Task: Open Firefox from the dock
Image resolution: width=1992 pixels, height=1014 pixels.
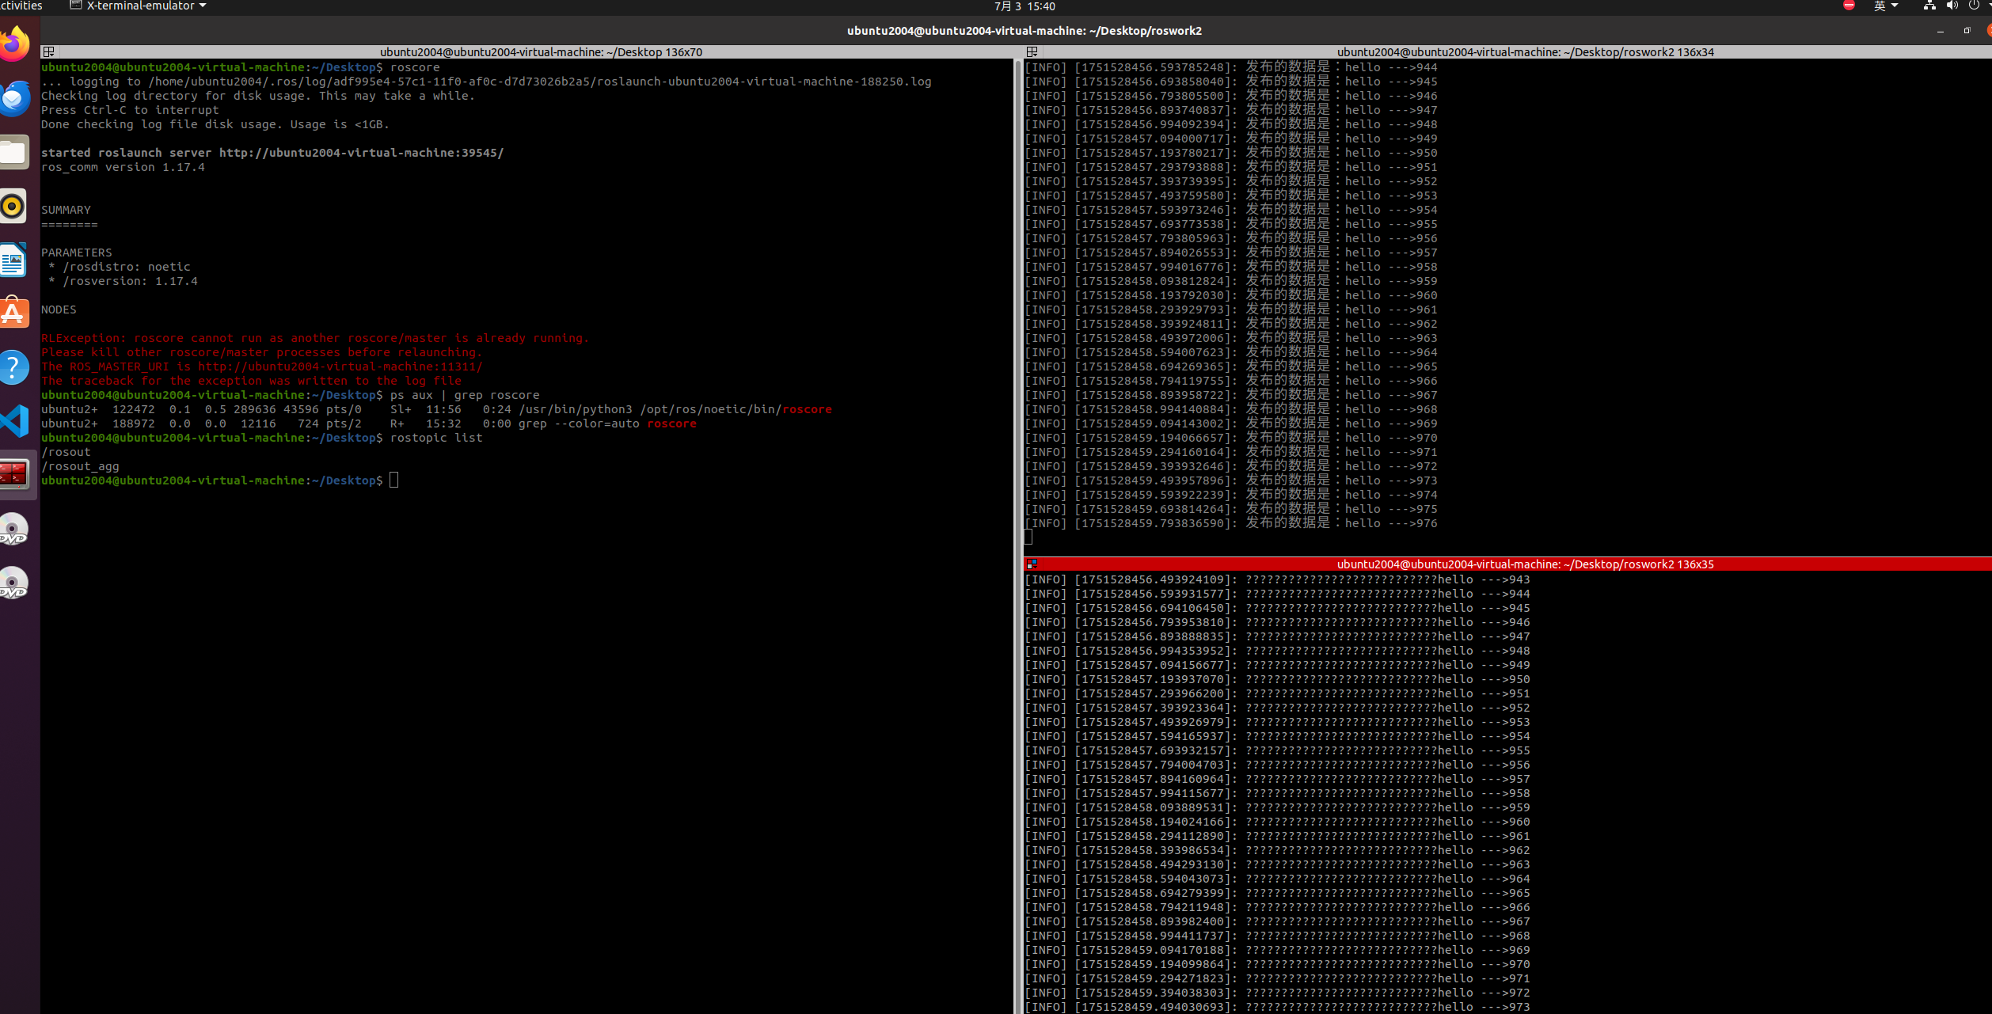Action: [x=14, y=44]
